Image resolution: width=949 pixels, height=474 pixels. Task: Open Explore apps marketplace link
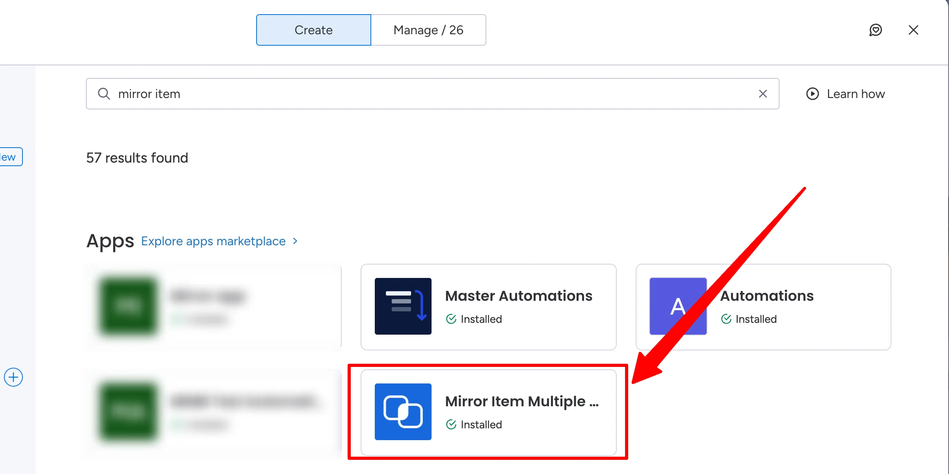pyautogui.click(x=213, y=241)
